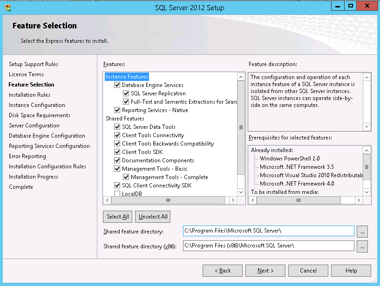Click right arrow of Prerequisites horizontal scrollbar
380x286 pixels.
tap(359, 200)
